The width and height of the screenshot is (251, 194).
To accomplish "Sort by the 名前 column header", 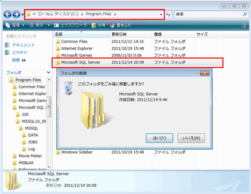I will (x=81, y=34).
